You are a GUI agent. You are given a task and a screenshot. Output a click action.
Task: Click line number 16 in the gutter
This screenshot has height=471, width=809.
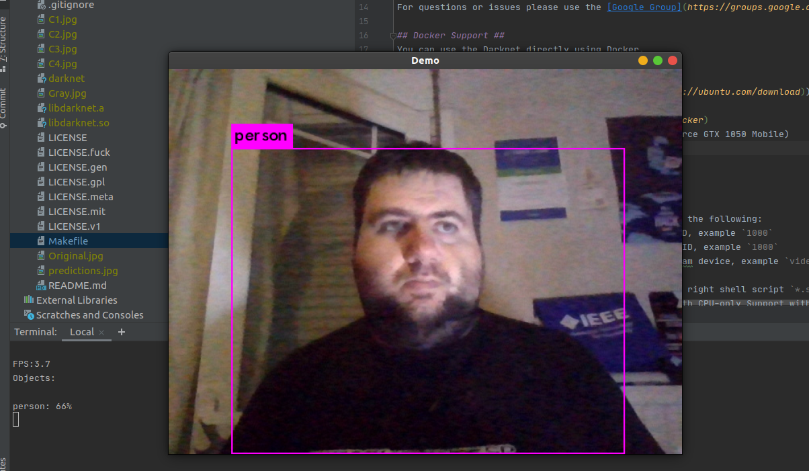point(364,35)
